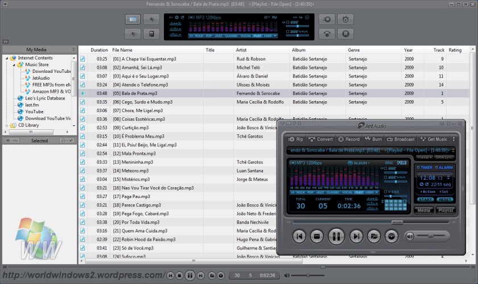This screenshot has width=478, height=284.
Task: Open mini player toolbar overflow menu
Action: point(454,139)
